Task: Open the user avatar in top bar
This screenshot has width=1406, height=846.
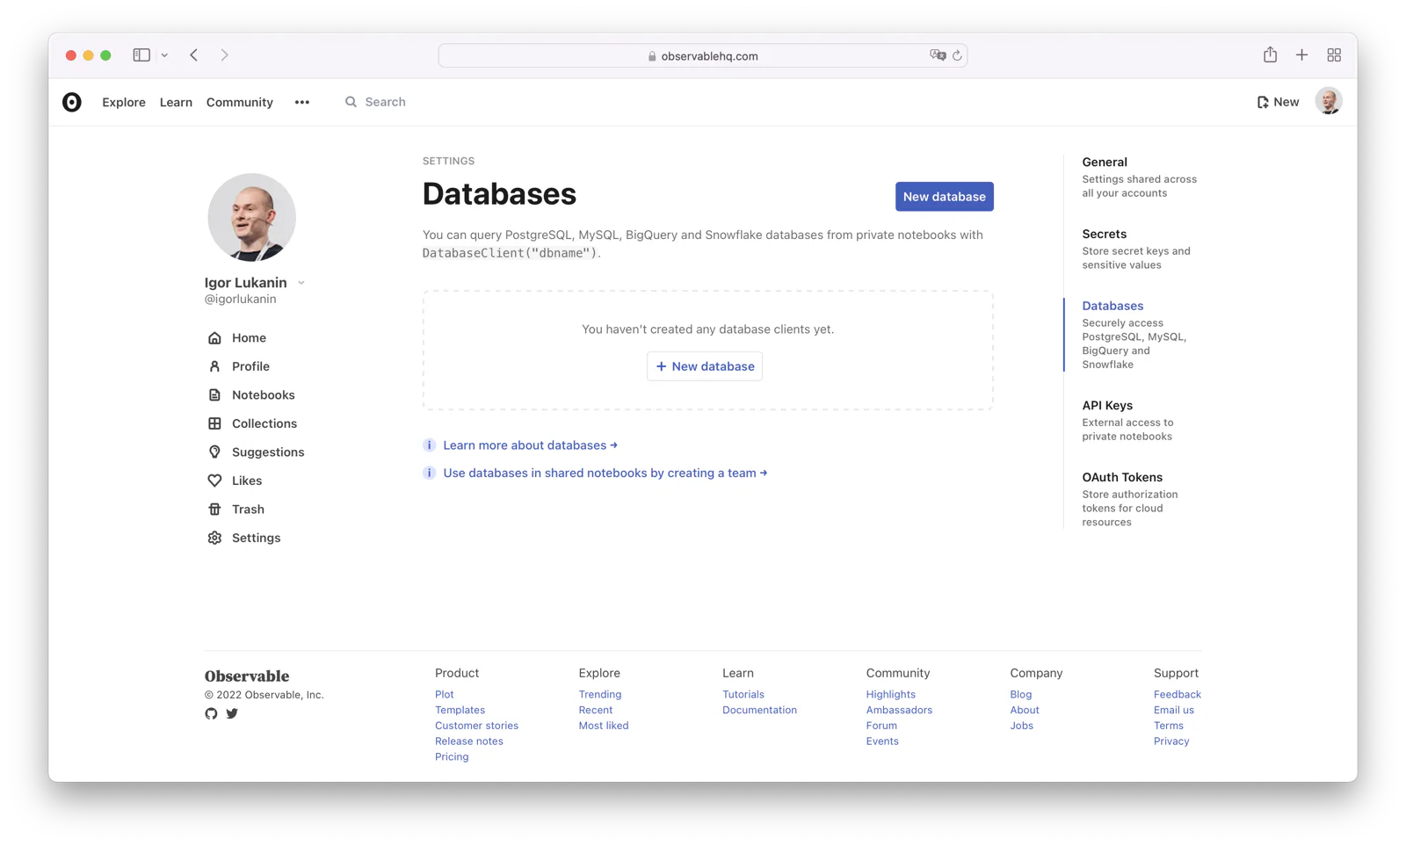Action: (1328, 101)
